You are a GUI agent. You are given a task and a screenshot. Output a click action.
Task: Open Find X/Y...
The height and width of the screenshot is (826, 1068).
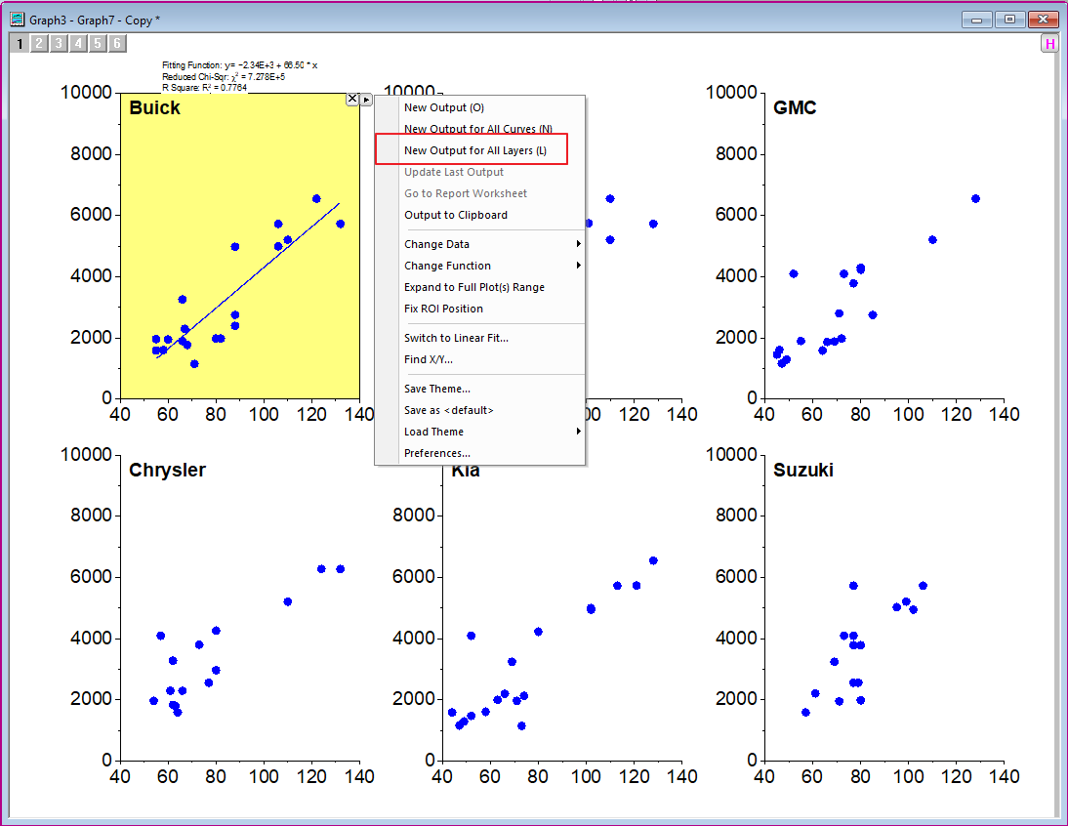coord(480,359)
